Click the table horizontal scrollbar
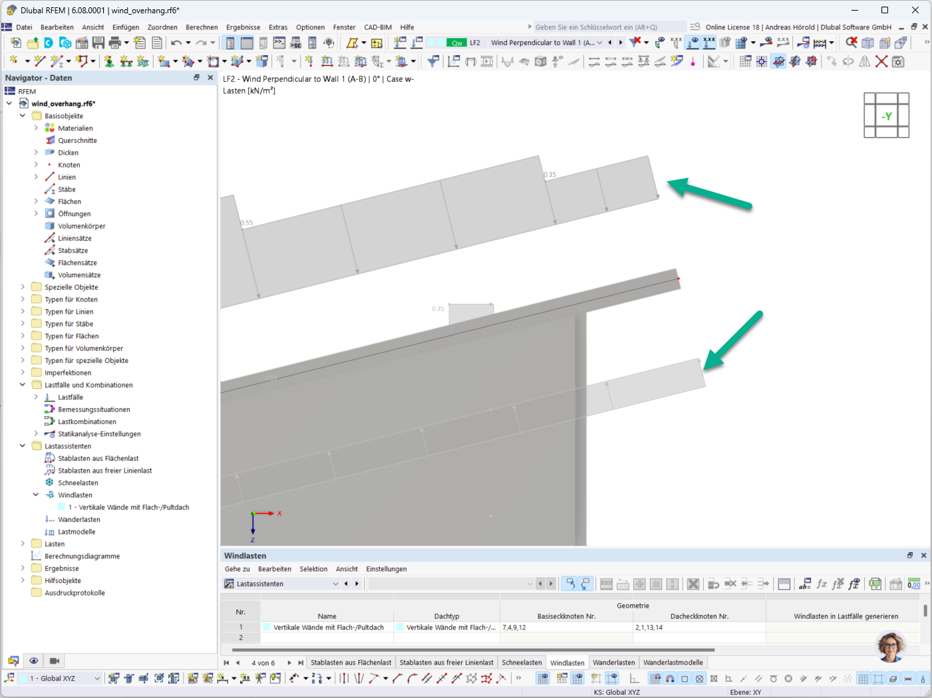 473,649
